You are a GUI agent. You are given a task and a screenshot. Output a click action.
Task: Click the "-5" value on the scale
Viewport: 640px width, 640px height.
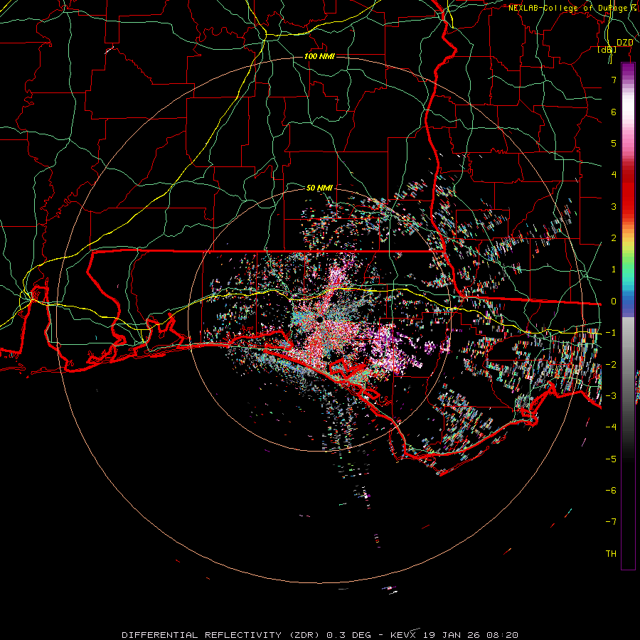[611, 459]
